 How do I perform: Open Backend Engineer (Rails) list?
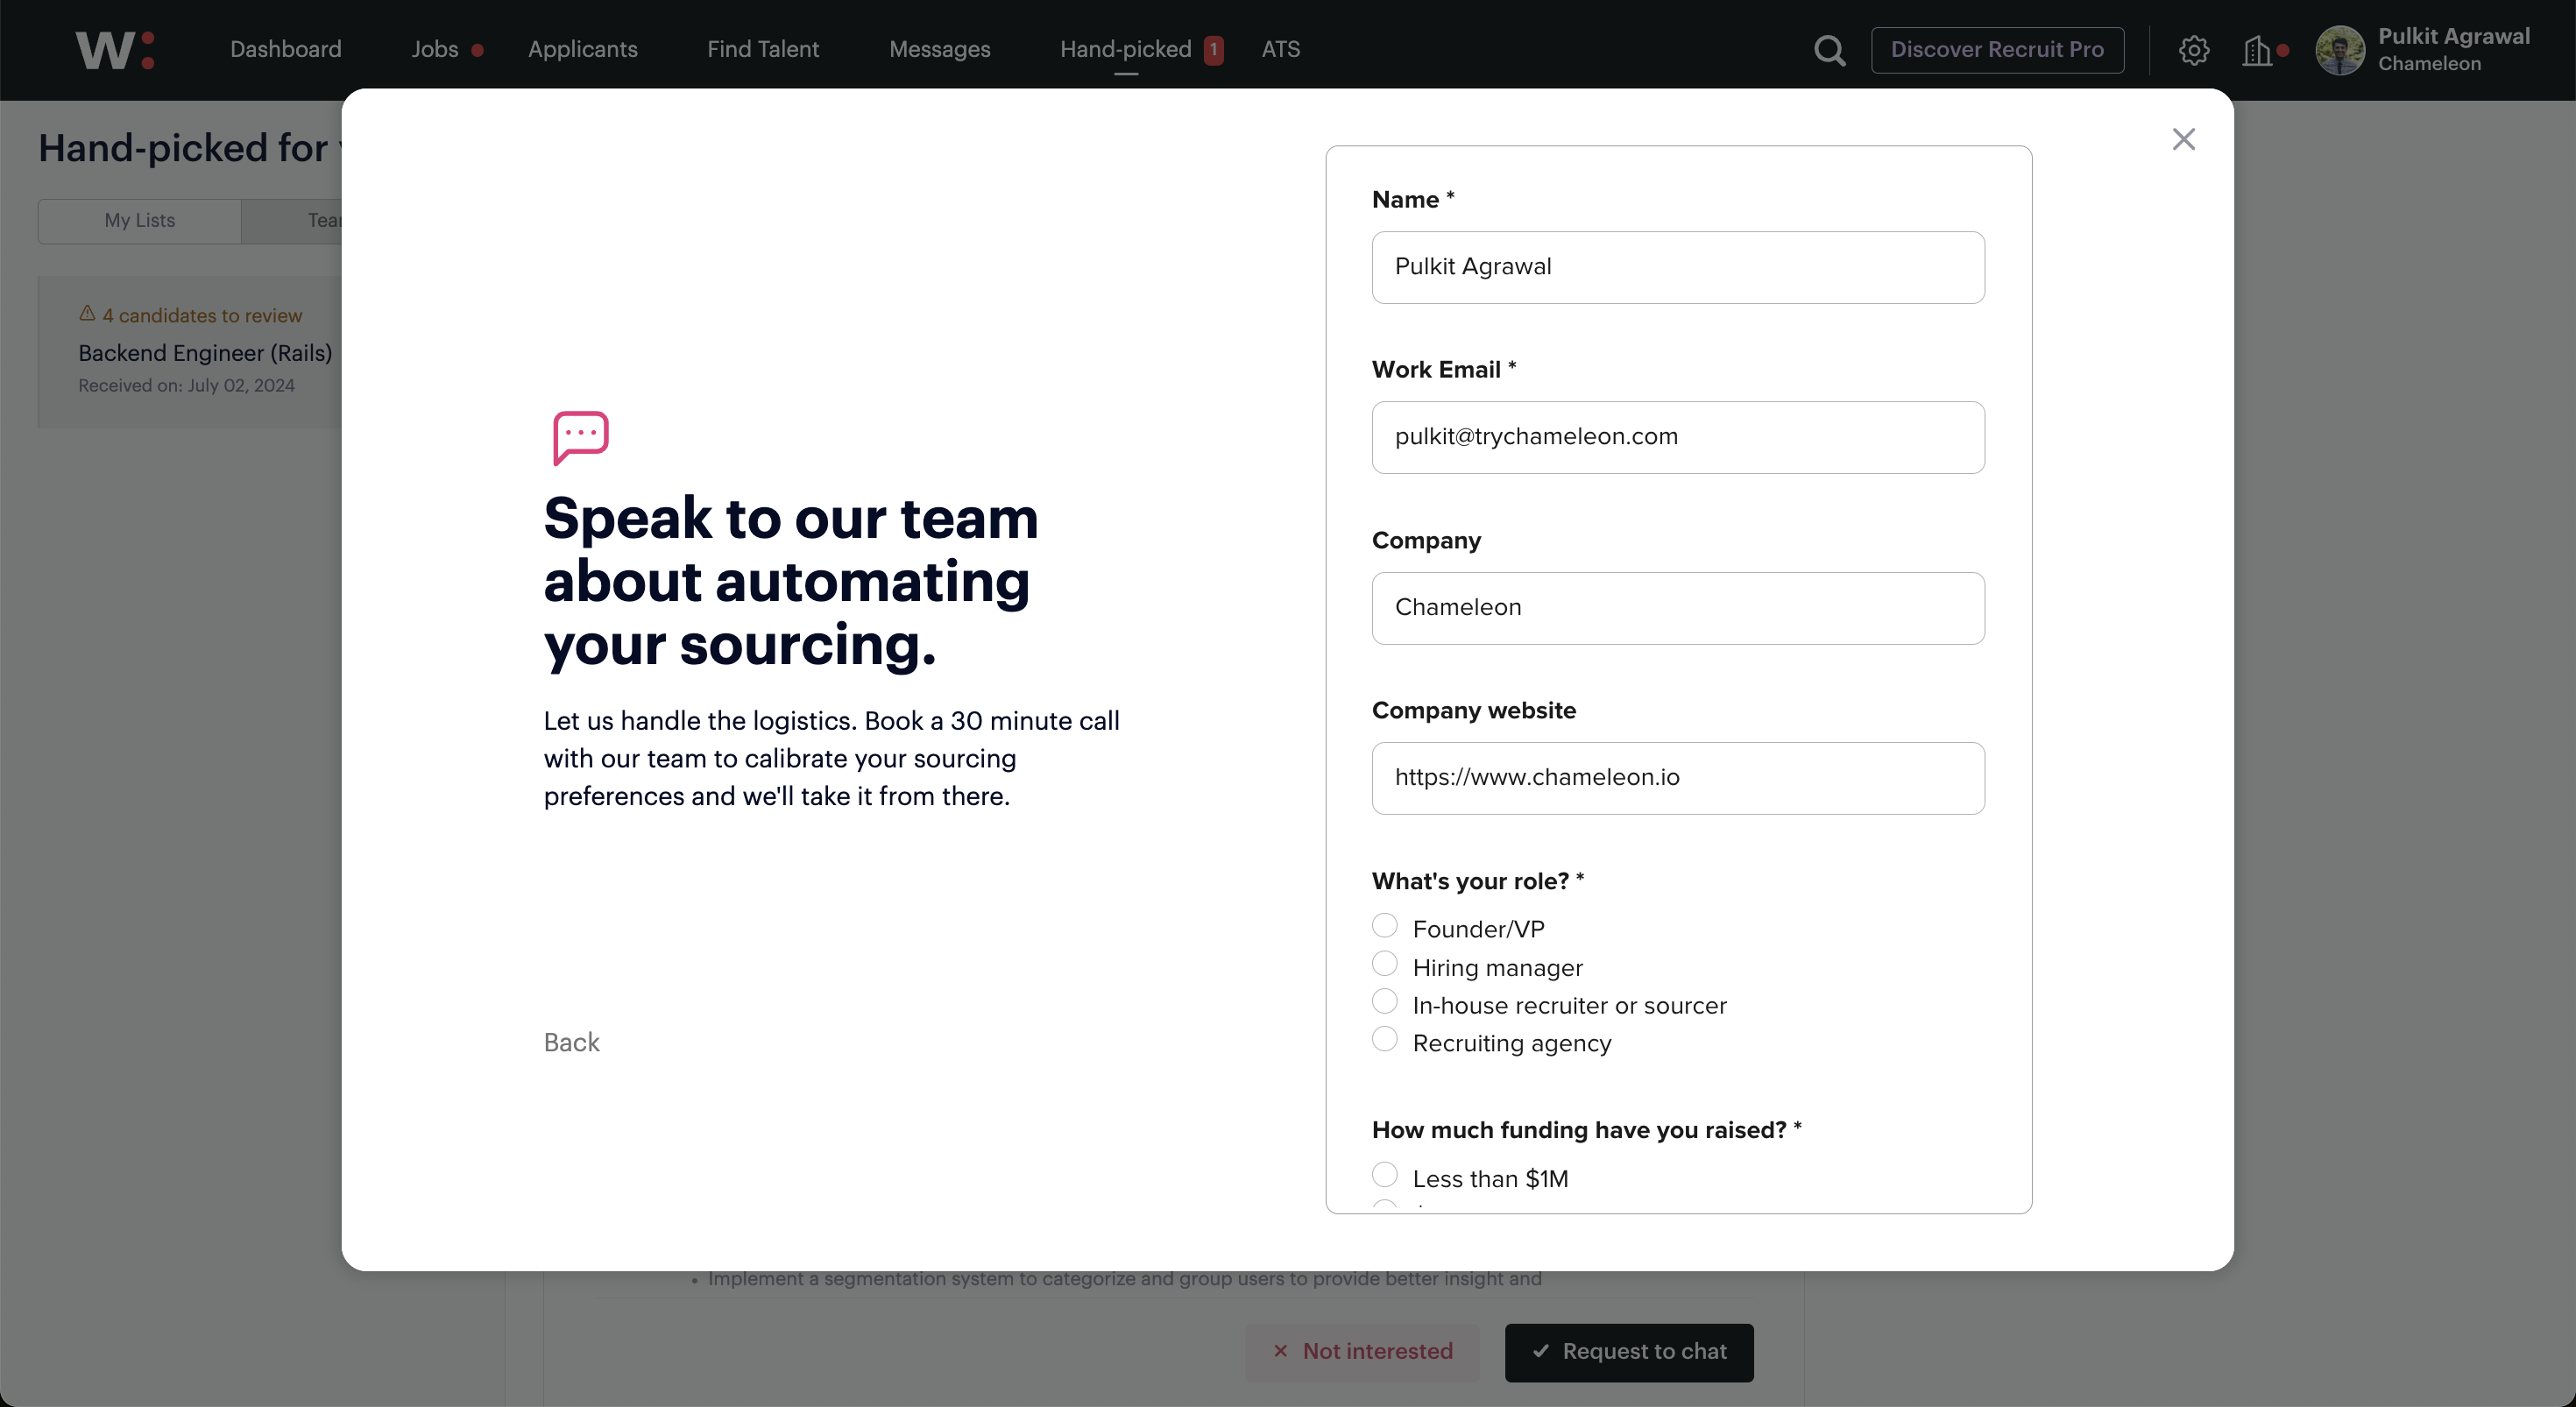pyautogui.click(x=205, y=353)
